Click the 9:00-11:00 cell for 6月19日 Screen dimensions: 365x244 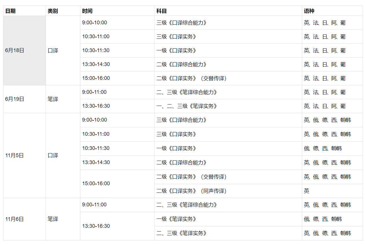pyautogui.click(x=94, y=92)
